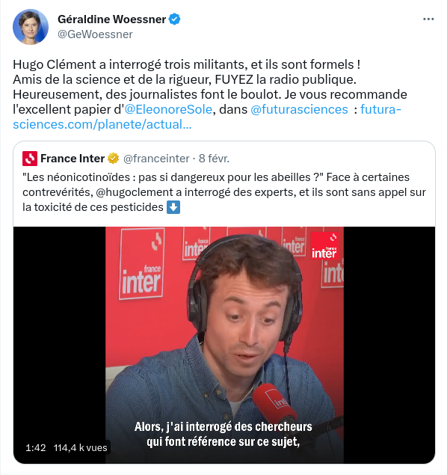447x475 pixels.
Task: Click the France Inter account name
Action: click(73, 159)
